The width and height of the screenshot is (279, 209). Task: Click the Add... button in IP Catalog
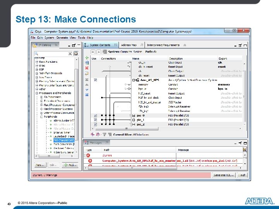(70, 165)
